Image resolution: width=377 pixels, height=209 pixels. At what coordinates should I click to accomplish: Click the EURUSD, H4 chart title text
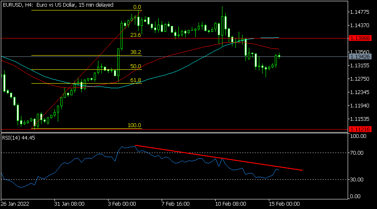click(x=58, y=5)
